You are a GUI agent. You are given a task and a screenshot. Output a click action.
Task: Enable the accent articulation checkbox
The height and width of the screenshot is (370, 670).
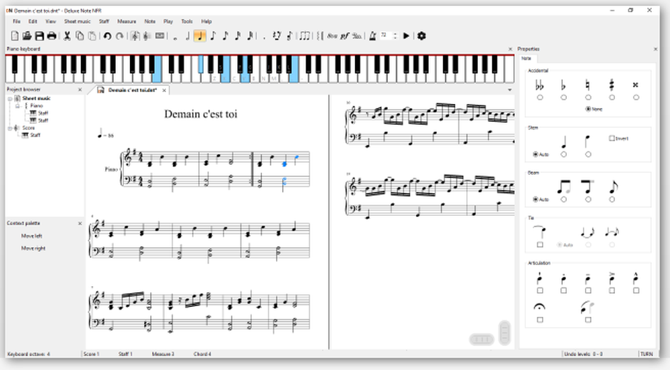(x=612, y=290)
